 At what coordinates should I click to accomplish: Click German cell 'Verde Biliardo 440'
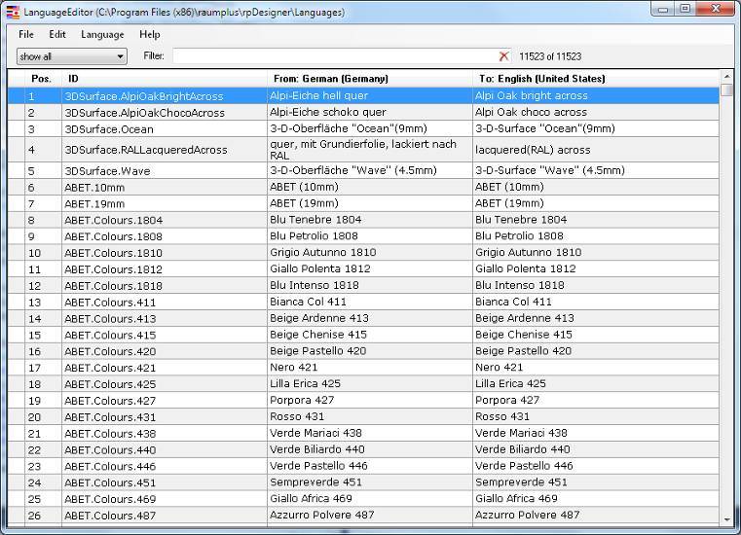317,450
